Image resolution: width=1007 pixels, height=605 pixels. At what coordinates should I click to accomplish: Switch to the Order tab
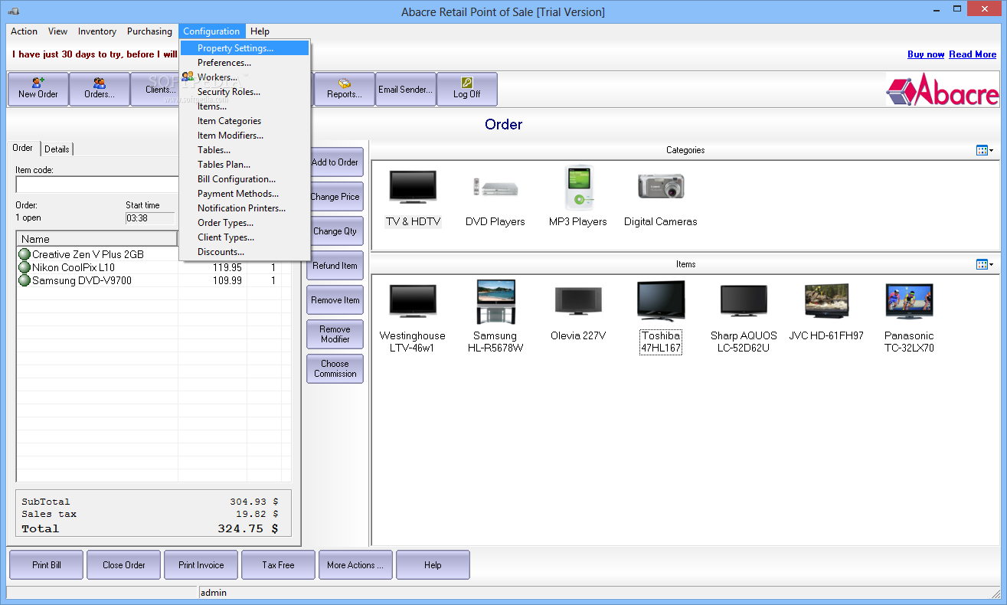pos(23,148)
